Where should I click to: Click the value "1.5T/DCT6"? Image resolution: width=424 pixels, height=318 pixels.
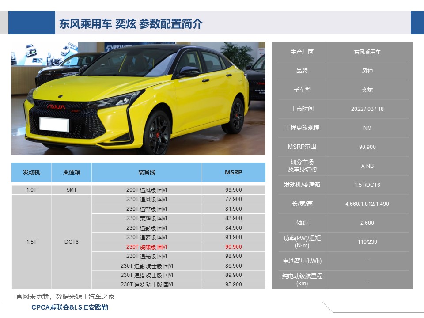pos(367,185)
